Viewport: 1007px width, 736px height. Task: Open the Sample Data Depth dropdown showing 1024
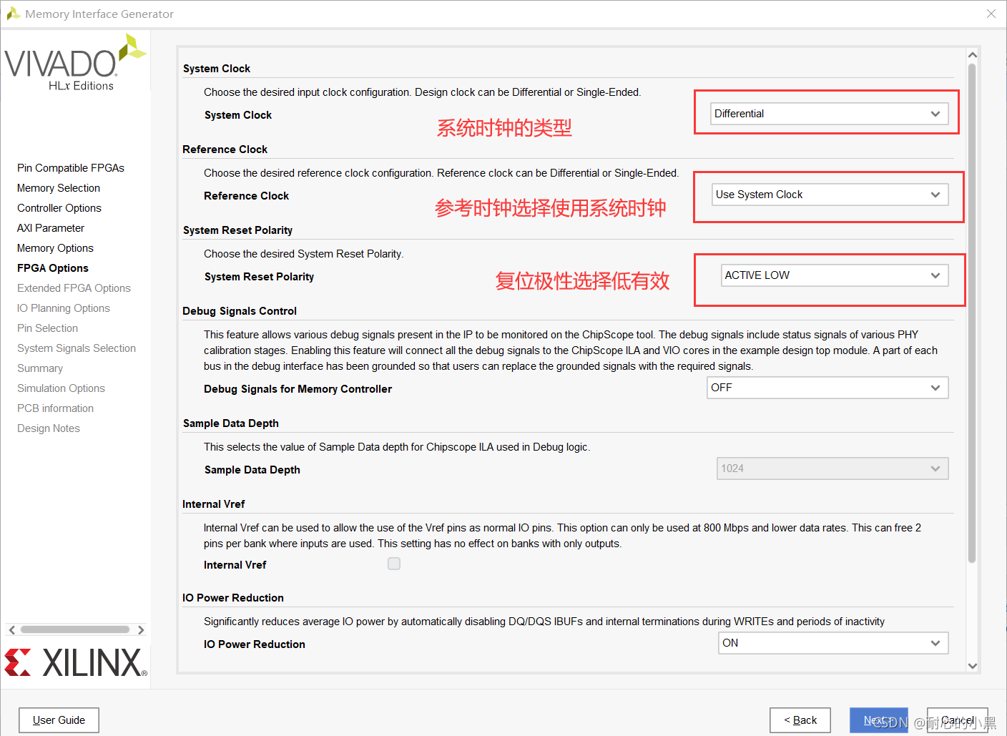[832, 468]
